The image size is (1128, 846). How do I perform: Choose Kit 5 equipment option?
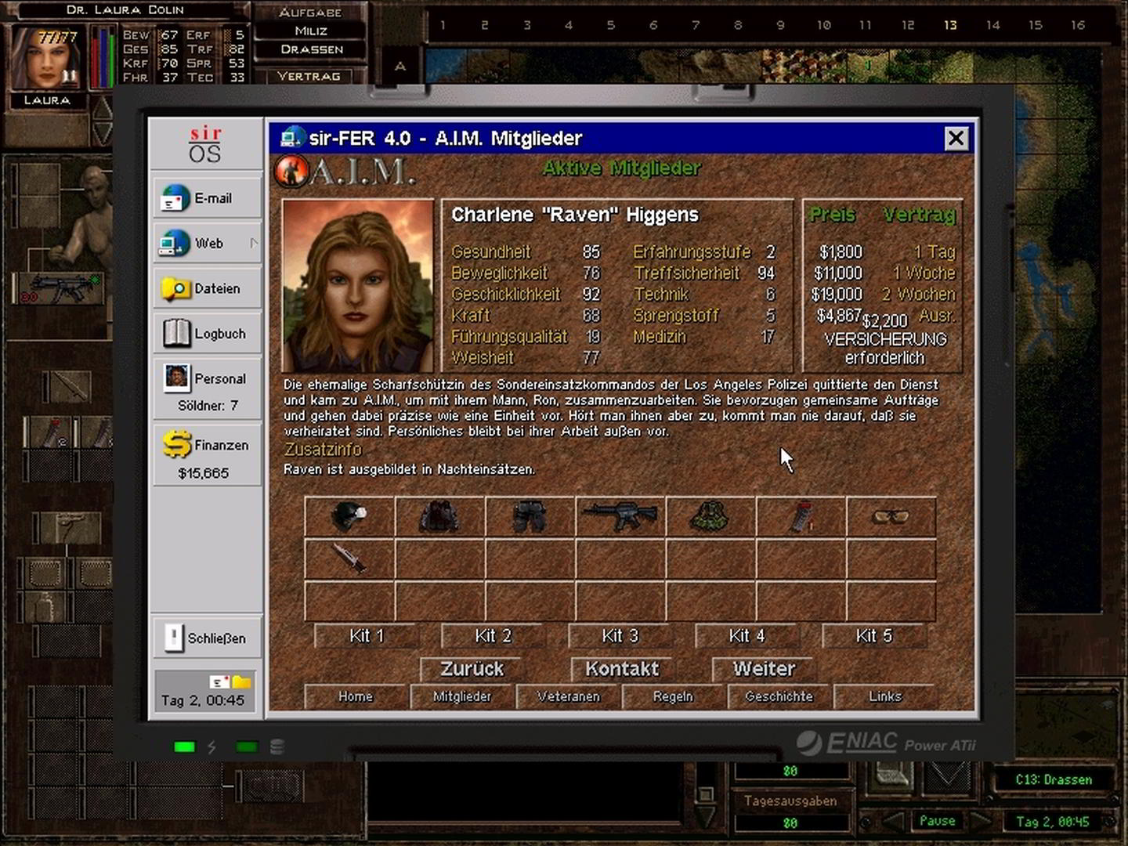(873, 636)
